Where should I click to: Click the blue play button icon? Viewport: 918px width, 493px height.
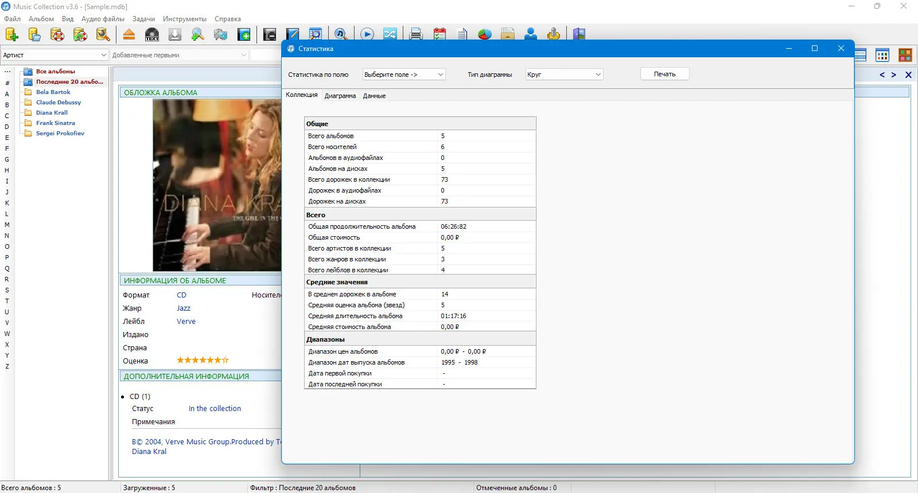pos(367,34)
